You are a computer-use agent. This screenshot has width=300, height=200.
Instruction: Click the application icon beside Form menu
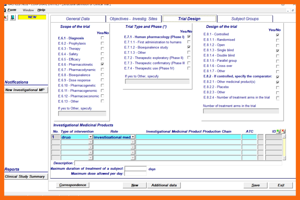(5, 10)
